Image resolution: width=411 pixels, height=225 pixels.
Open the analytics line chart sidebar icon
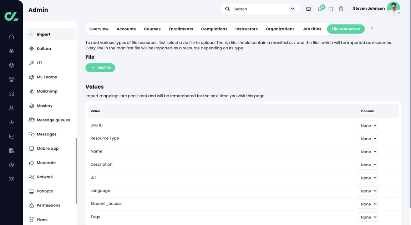[11, 136]
